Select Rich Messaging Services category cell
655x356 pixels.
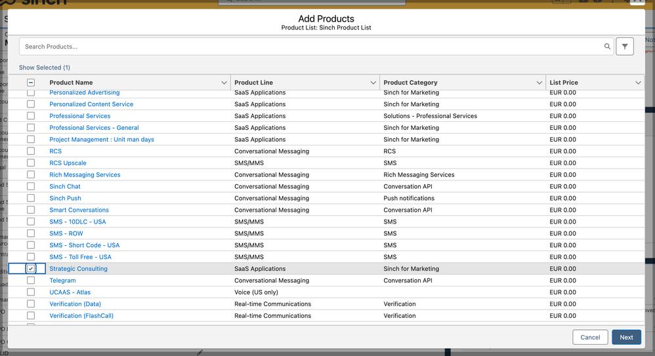[419, 174]
